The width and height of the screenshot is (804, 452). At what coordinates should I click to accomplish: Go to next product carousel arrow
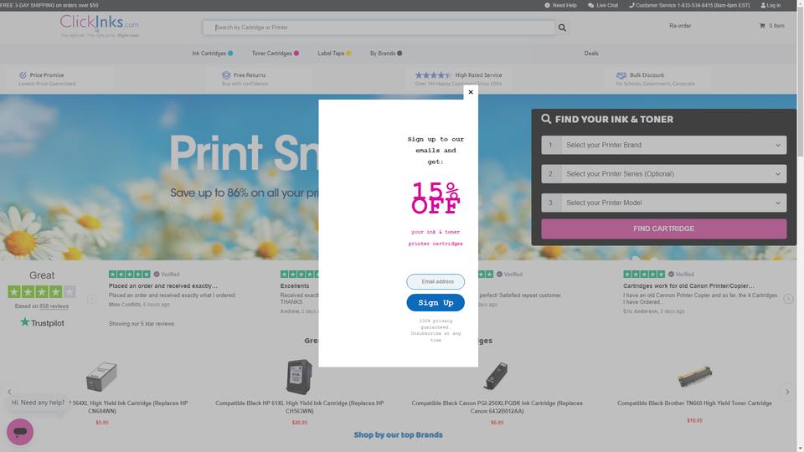[x=787, y=392]
